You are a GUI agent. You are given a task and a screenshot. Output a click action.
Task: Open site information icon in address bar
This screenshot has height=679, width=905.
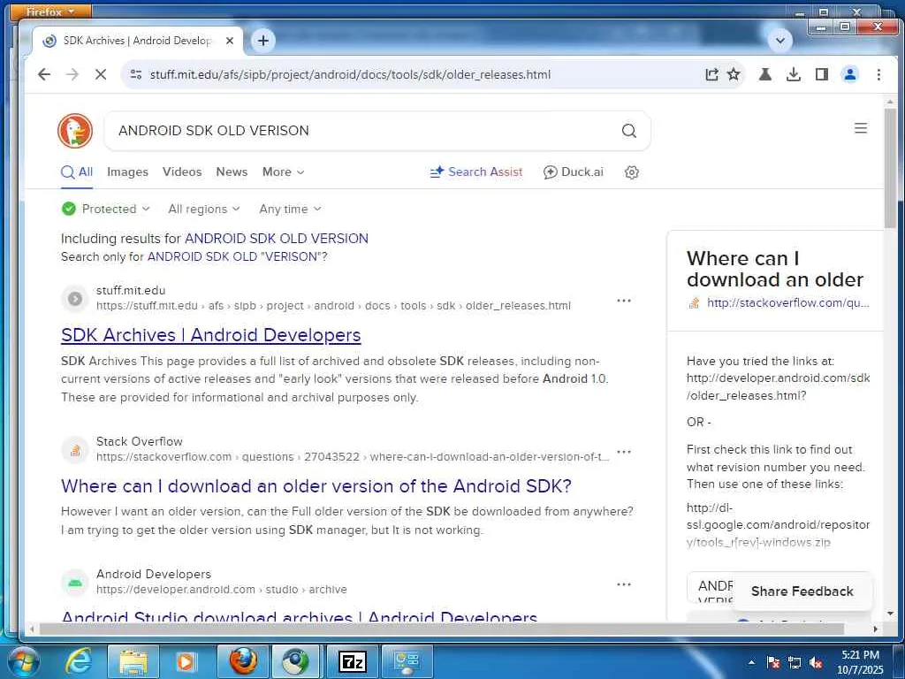pyautogui.click(x=136, y=74)
